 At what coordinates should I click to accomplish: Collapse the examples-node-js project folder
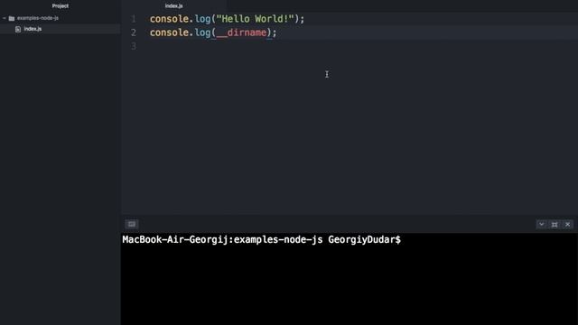tap(5, 18)
